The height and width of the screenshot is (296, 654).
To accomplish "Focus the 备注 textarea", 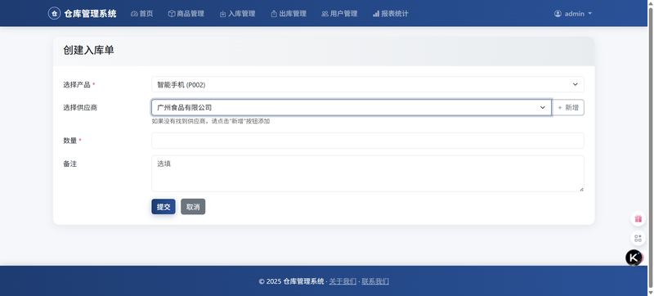I will click(x=367, y=173).
